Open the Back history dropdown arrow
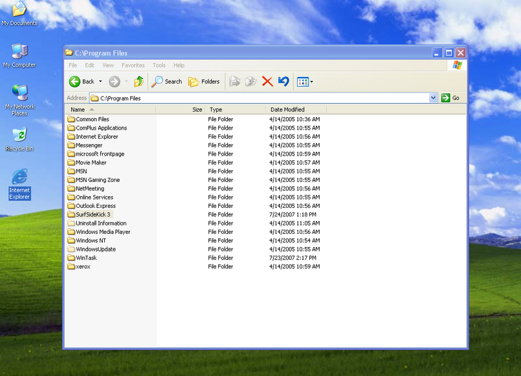 click(x=100, y=81)
